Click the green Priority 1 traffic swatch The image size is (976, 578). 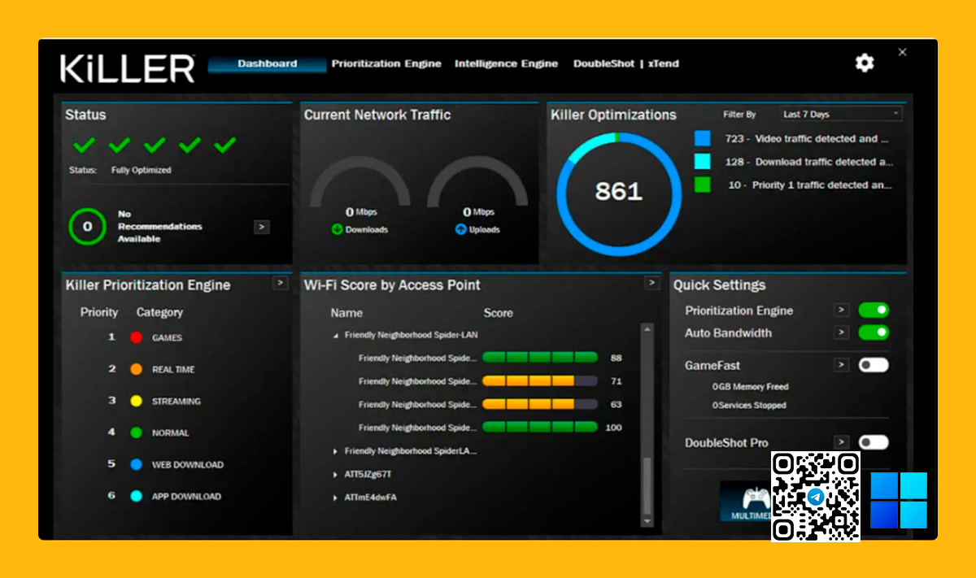[x=703, y=185]
